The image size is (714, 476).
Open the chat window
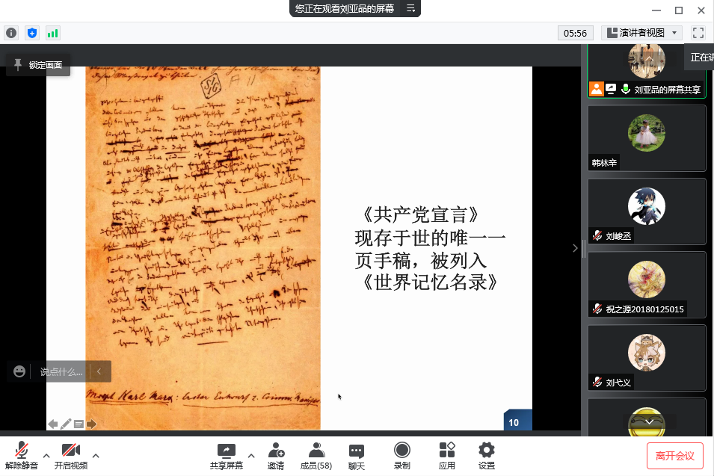coord(357,455)
